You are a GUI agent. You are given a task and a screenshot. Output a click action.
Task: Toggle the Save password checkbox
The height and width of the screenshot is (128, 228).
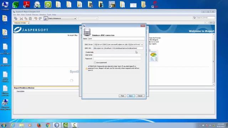[x=95, y=63]
